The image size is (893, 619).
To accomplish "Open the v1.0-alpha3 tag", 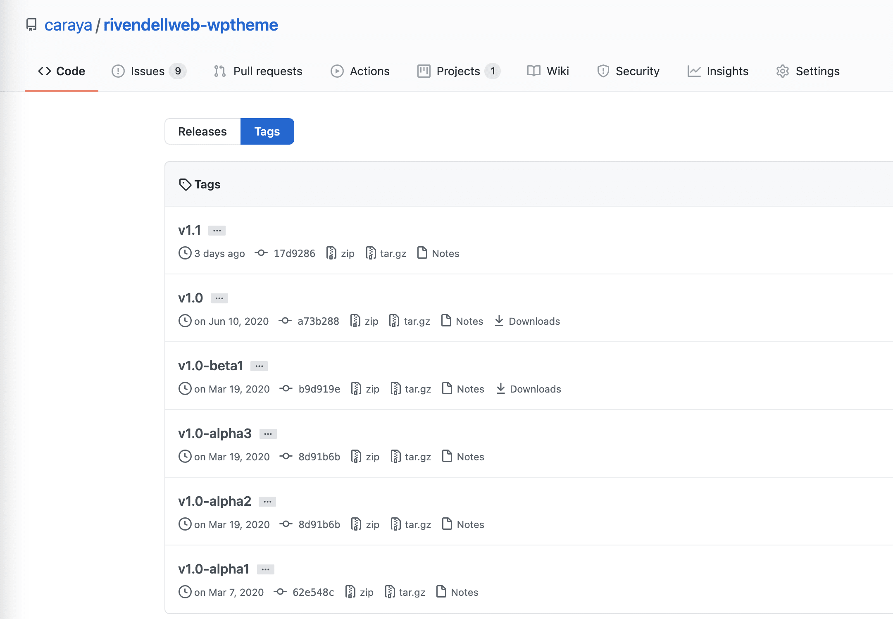I will click(x=215, y=433).
